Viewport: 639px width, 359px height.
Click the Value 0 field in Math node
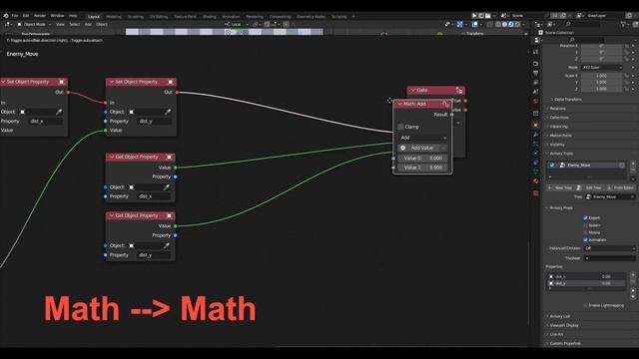[x=422, y=158]
